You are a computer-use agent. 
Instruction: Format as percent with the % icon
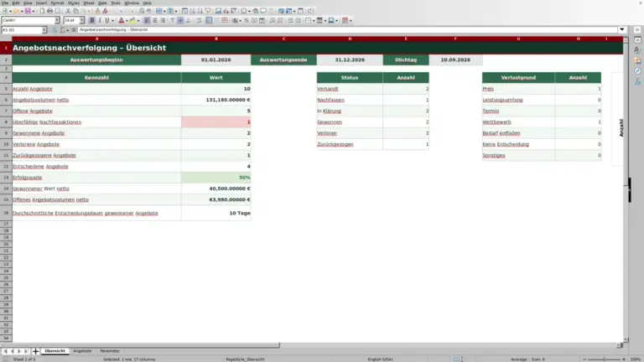(x=247, y=20)
